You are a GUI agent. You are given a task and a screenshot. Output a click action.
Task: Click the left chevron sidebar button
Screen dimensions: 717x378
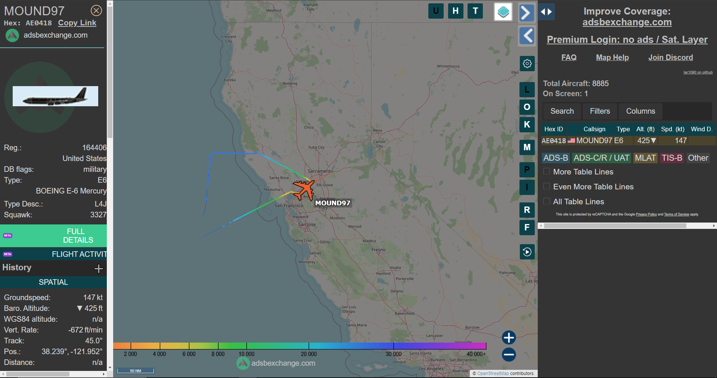[527, 36]
